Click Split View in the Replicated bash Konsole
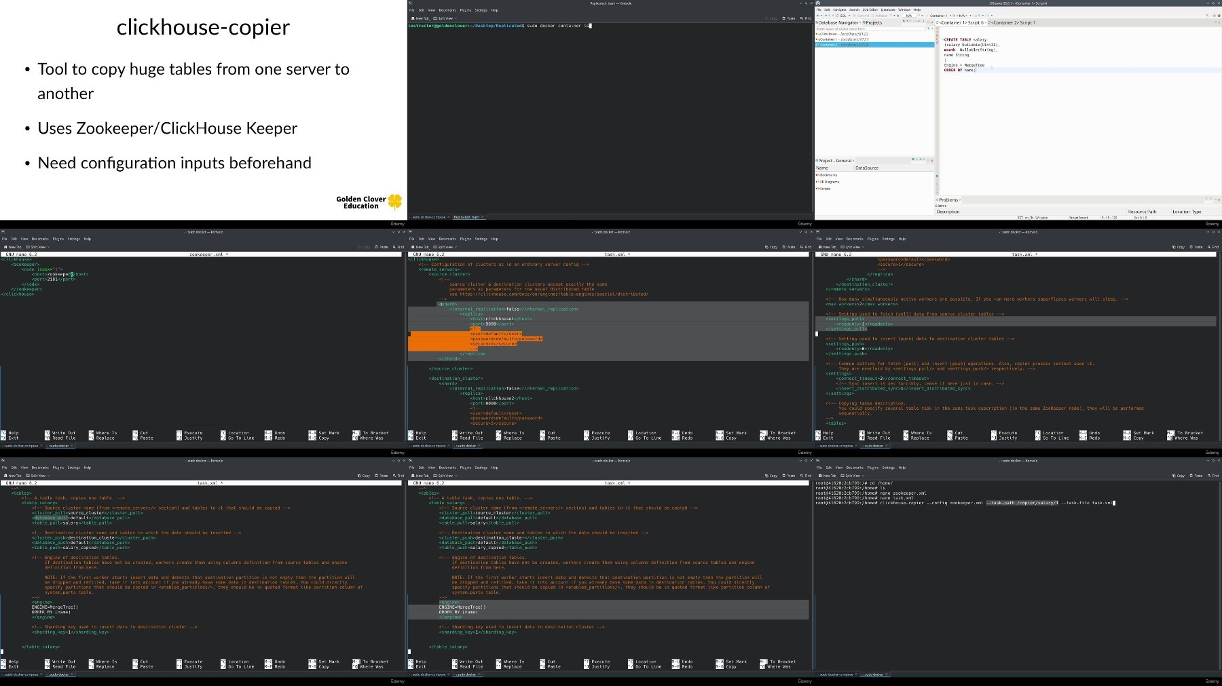 [445, 18]
